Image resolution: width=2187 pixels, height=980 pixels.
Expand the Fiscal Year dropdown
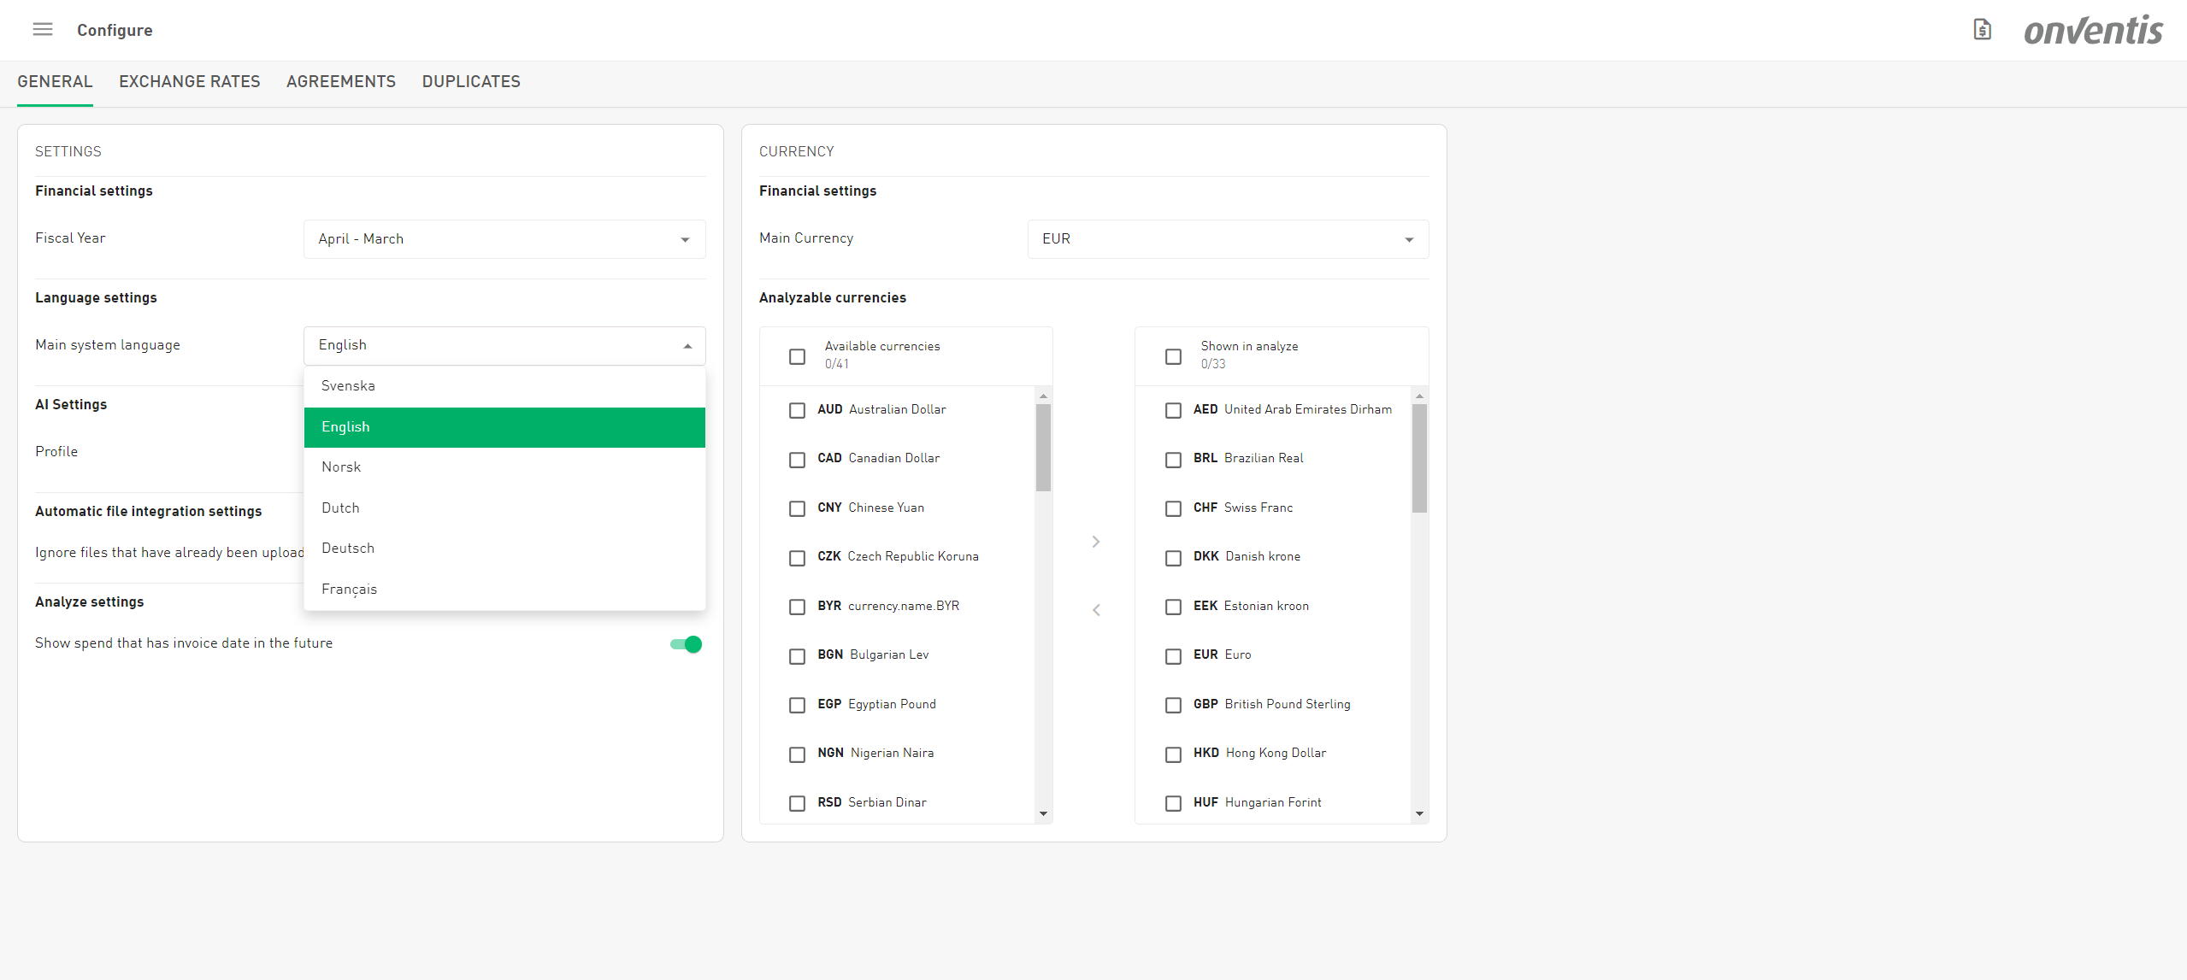[x=504, y=239]
